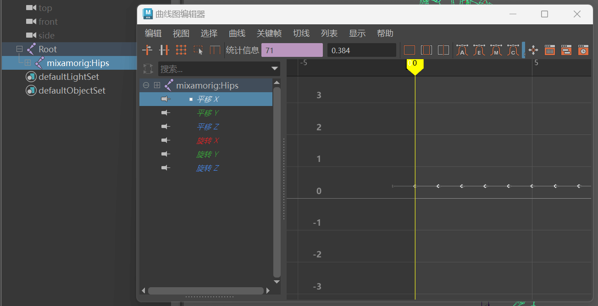Image resolution: width=598 pixels, height=306 pixels.
Task: Open the 列表 menu
Action: [x=329, y=33]
